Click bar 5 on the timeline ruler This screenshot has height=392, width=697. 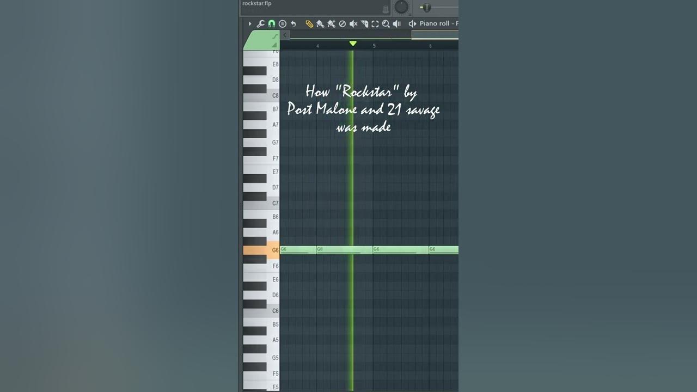click(x=374, y=46)
